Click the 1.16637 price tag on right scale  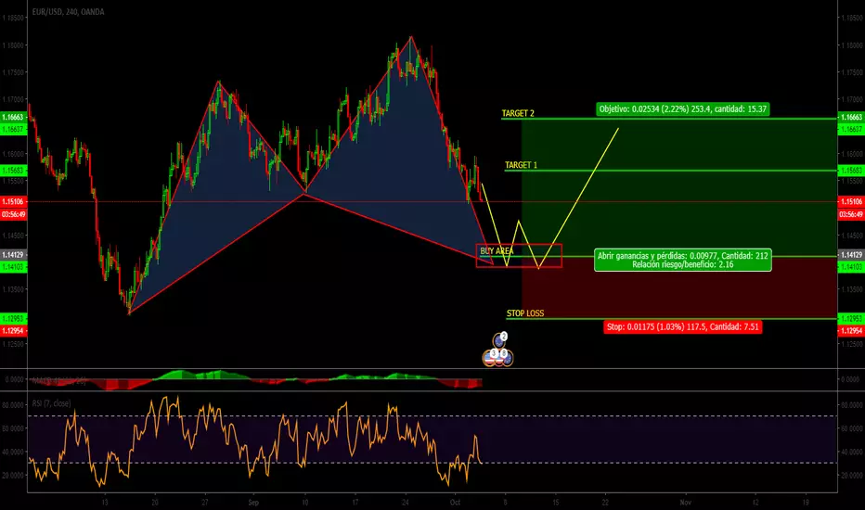pos(851,129)
